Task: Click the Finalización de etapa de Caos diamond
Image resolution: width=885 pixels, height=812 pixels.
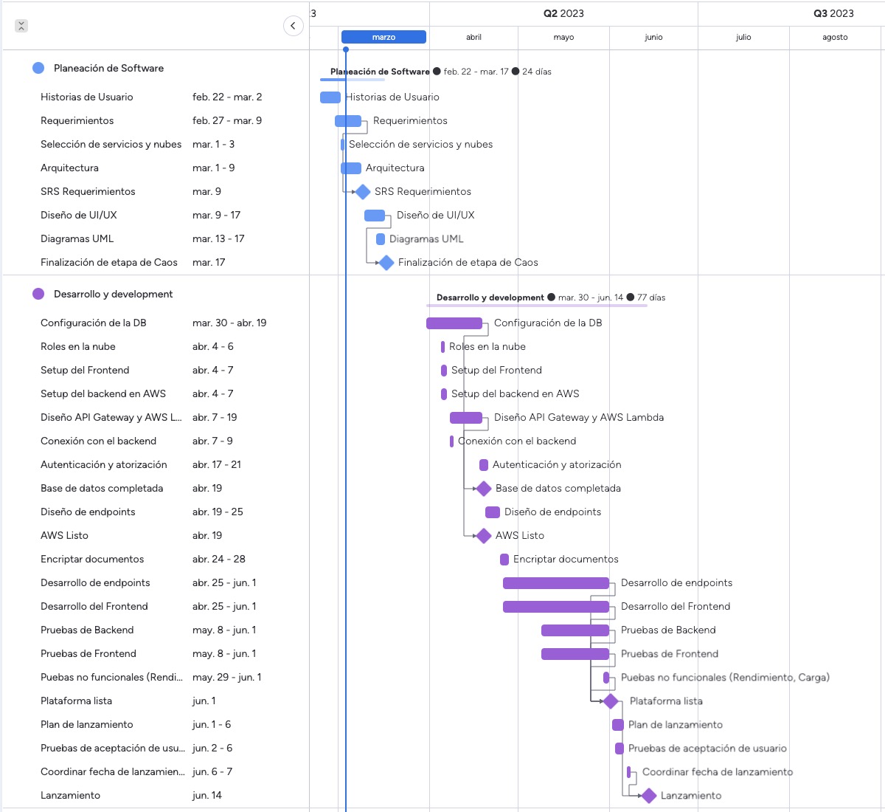Action: tap(385, 262)
